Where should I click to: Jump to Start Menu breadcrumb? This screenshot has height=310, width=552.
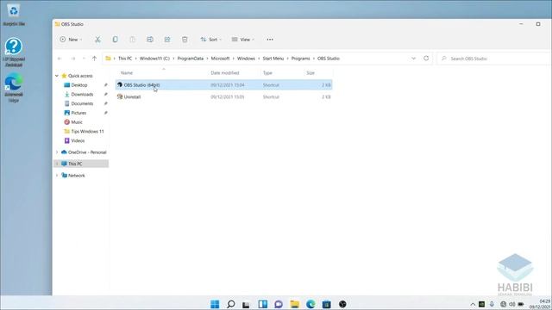click(273, 59)
